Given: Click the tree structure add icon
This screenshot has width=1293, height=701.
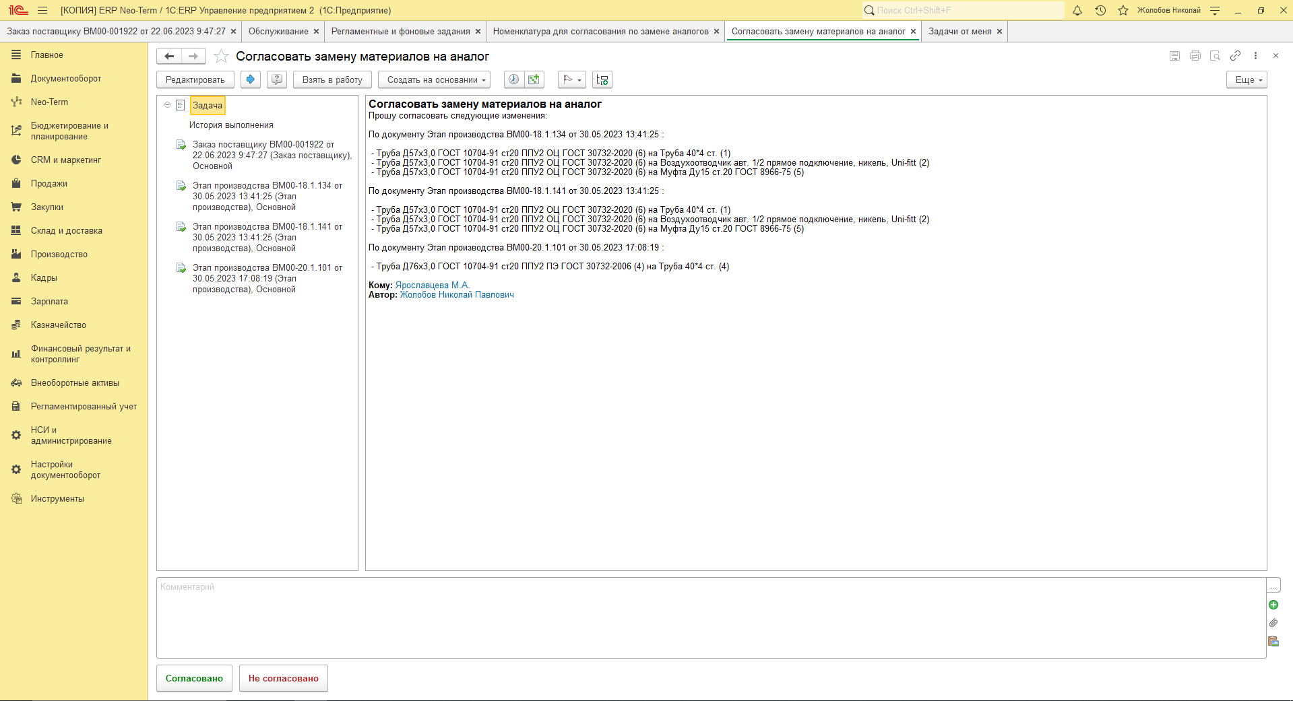Looking at the screenshot, I should (x=602, y=79).
